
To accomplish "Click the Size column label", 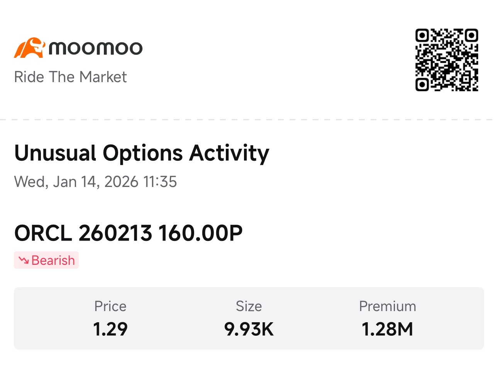I will 249,306.
